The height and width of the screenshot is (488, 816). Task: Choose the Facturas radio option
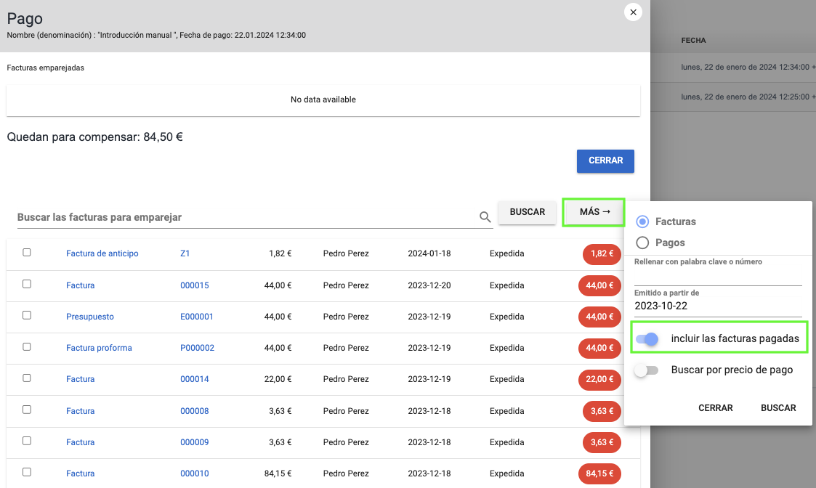click(x=642, y=221)
